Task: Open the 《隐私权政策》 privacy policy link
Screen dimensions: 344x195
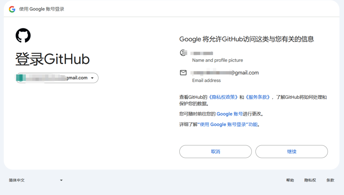Action: [223, 97]
